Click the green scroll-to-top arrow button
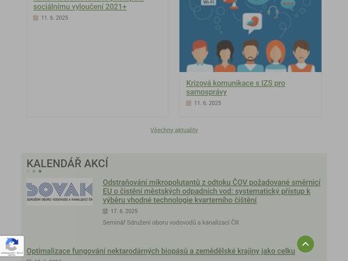The image size is (348, 261). [305, 244]
